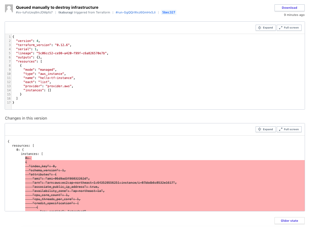
Task: Collapse the "resources: [" node in diff
Action: click(23, 146)
